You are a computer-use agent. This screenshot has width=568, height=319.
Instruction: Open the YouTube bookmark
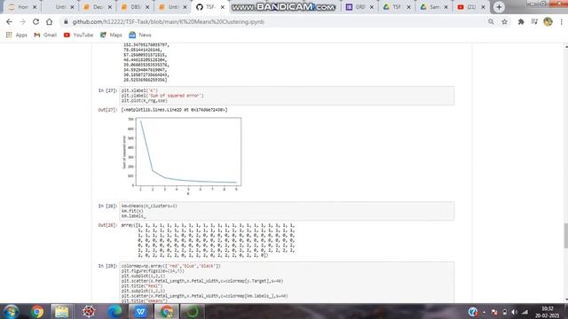click(78, 35)
